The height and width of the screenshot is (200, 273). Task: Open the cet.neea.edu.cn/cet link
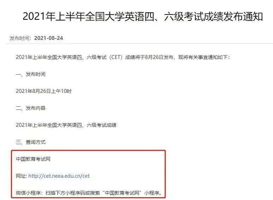(x=59, y=176)
